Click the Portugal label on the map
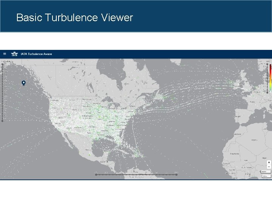The image size is (272, 204). coord(237,116)
